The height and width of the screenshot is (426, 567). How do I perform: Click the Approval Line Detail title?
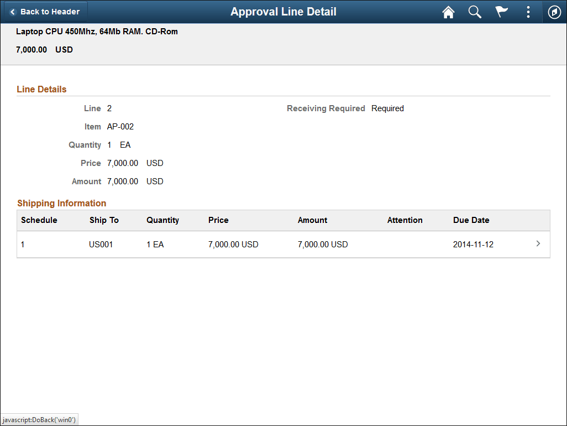[x=283, y=12]
